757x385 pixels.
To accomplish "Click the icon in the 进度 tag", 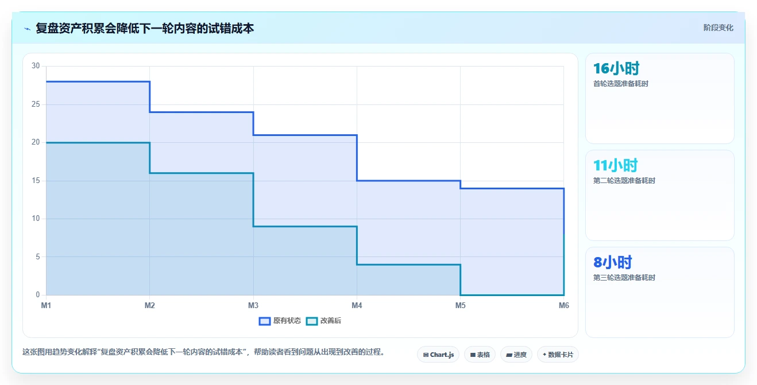I will [509, 355].
